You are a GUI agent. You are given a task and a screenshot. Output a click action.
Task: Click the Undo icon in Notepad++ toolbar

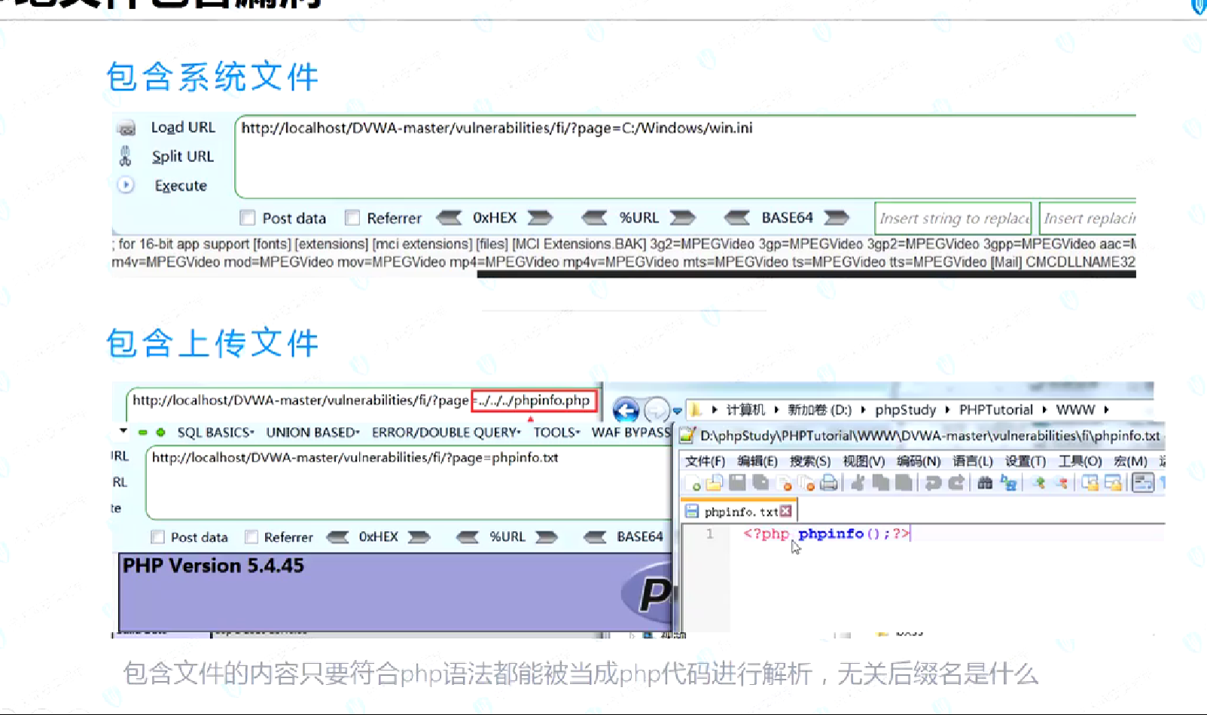(933, 483)
